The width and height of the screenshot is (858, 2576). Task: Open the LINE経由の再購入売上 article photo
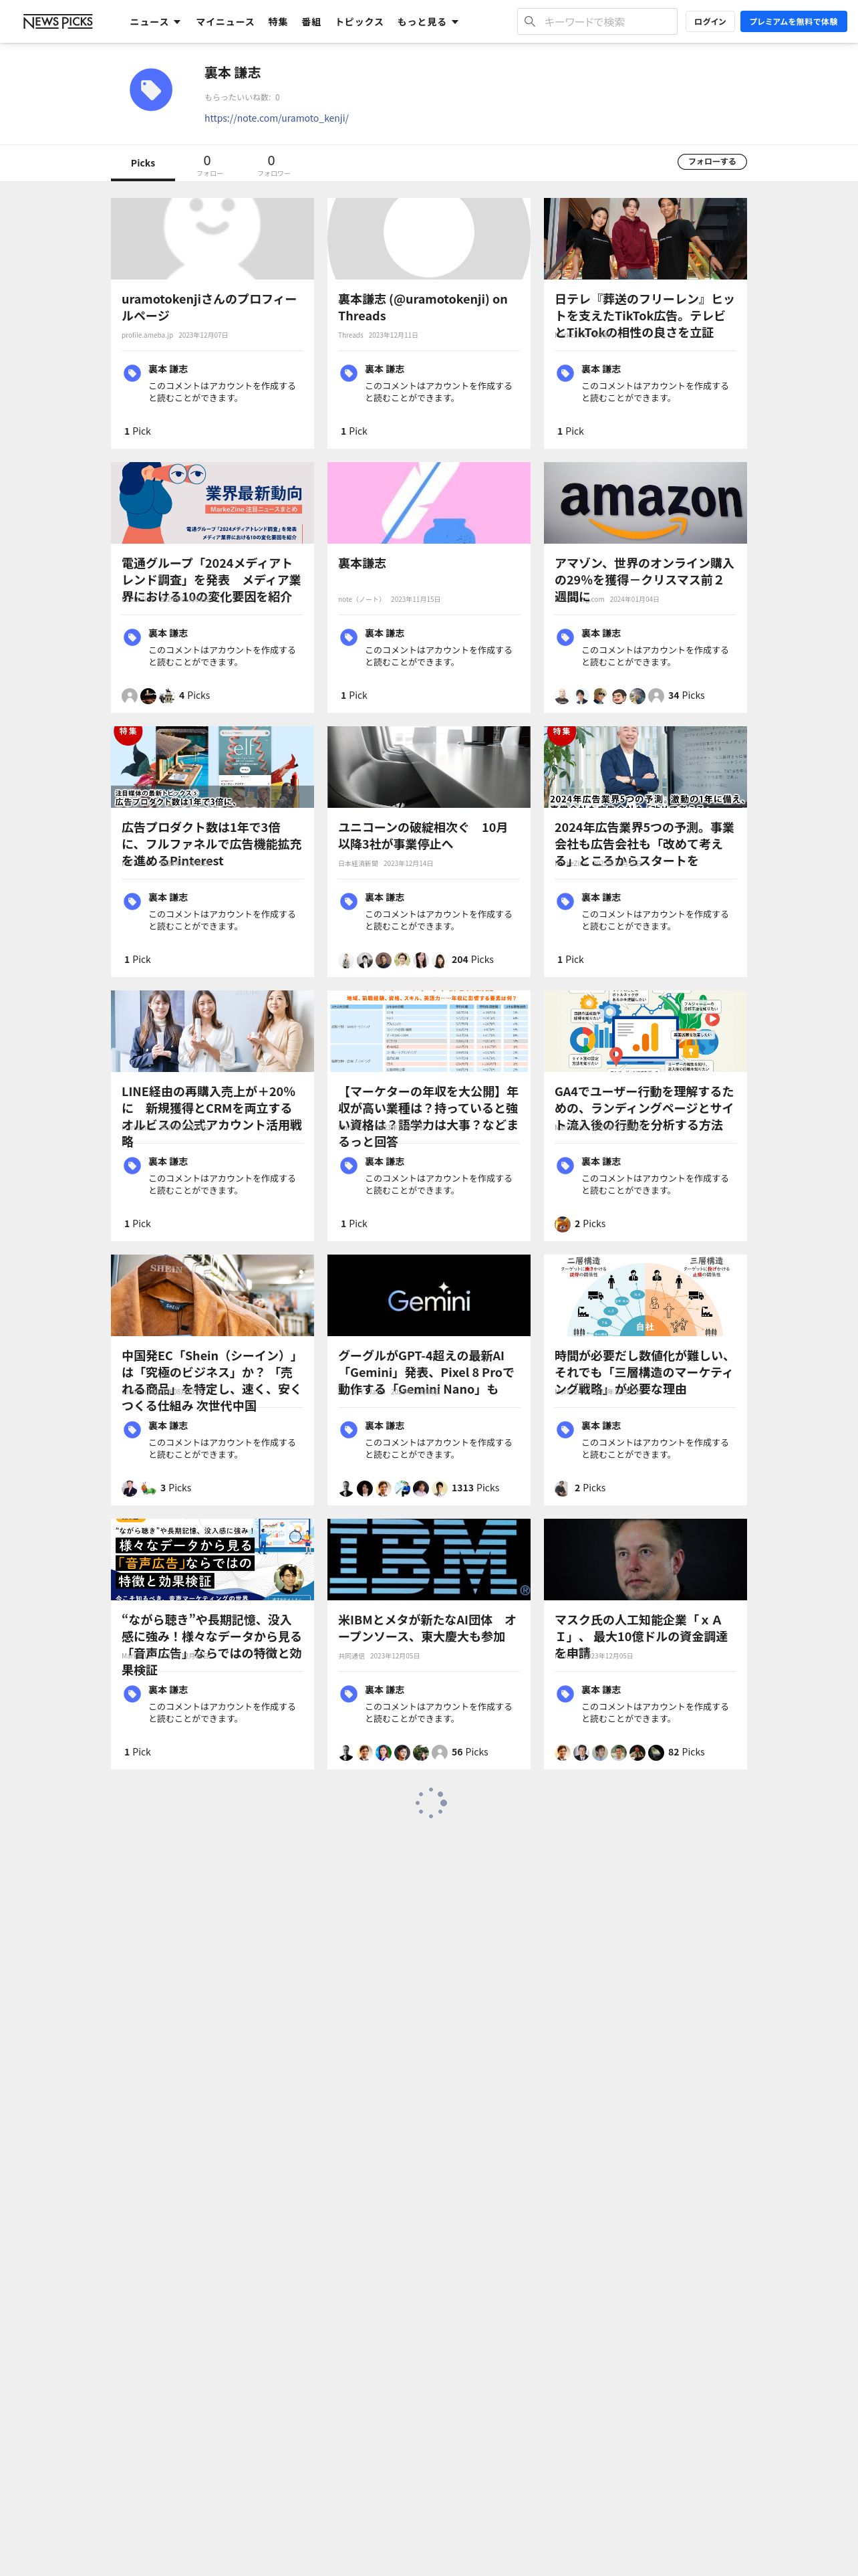click(212, 1030)
